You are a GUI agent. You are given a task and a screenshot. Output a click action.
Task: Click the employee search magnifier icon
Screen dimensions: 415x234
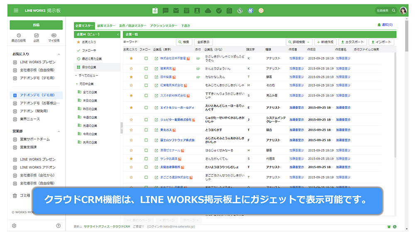pyautogui.click(x=393, y=11)
